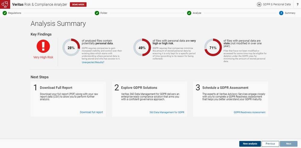
Task: Click GDPR & Personal Data label text
Action: click(x=277, y=4)
